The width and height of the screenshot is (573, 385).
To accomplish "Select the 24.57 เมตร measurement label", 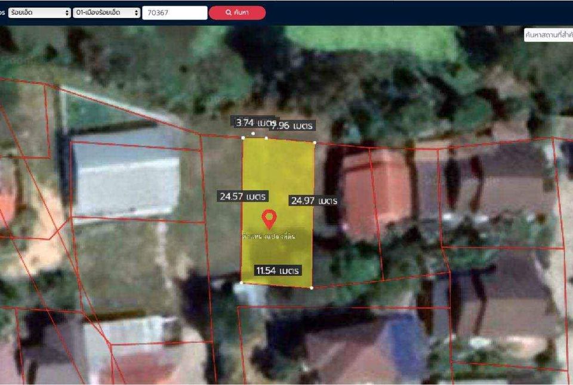I will click(243, 196).
